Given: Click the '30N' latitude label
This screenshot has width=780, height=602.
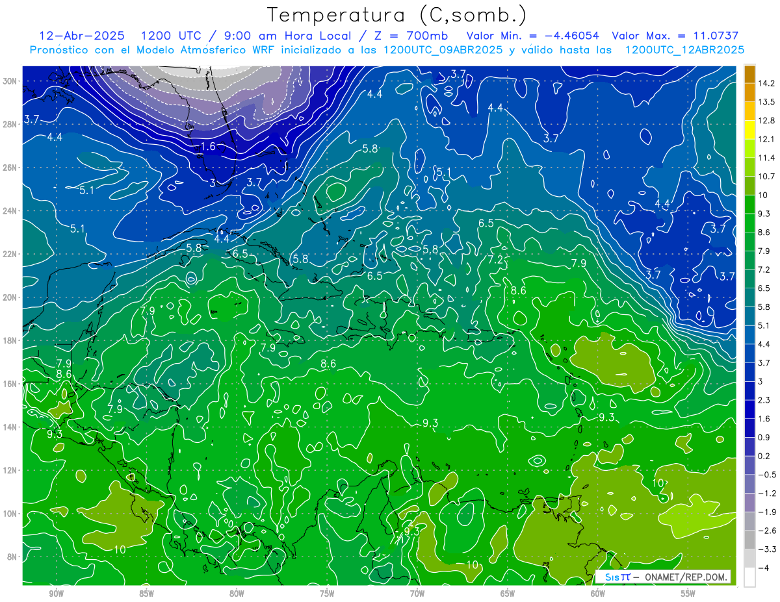Looking at the screenshot, I should click(x=10, y=81).
